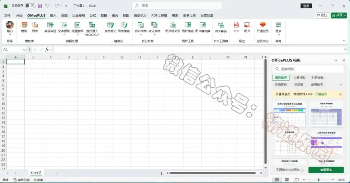Click the 批注 comments button
Viewport: 350px width, 183px height.
click(322, 15)
